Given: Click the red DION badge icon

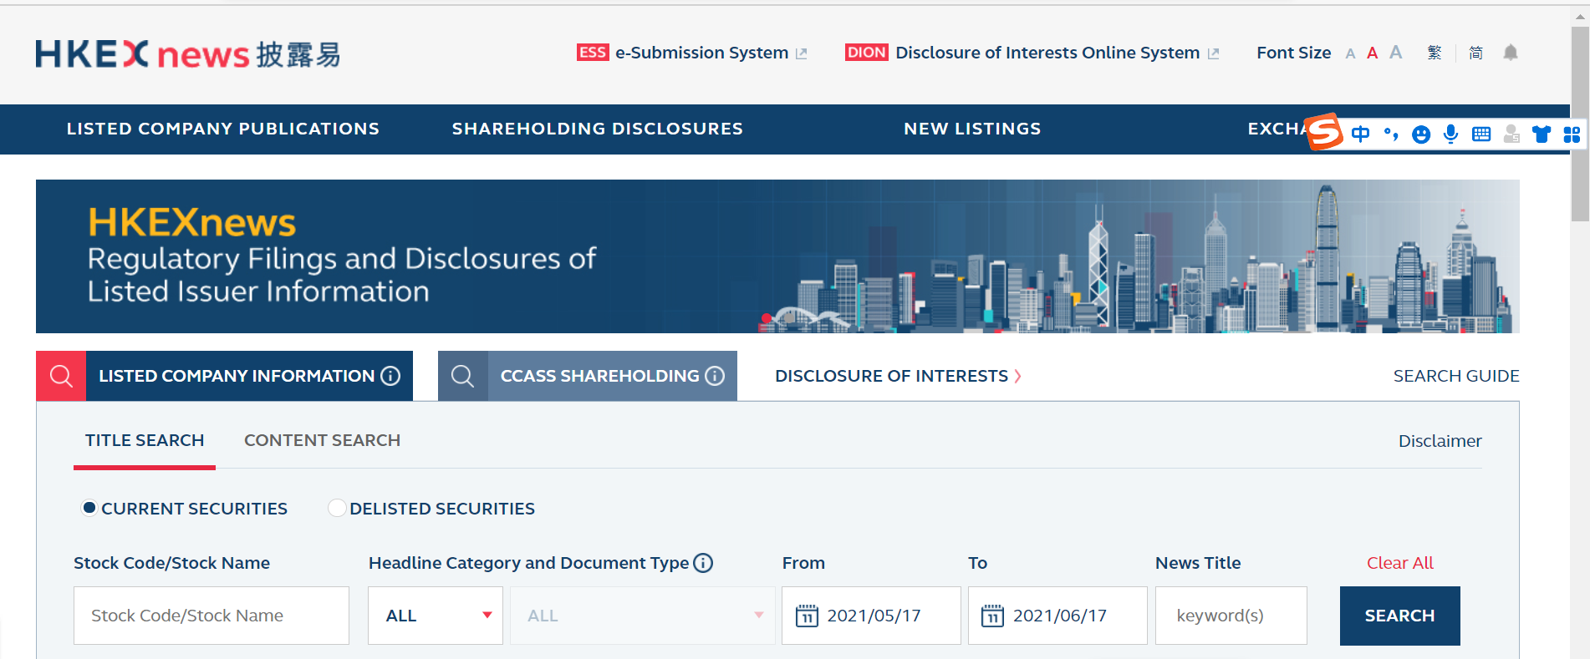Looking at the screenshot, I should [x=867, y=53].
